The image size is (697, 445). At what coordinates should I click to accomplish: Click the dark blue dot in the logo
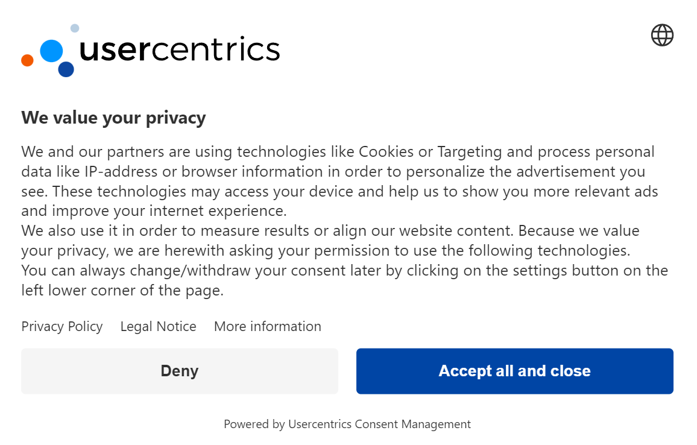point(66,70)
